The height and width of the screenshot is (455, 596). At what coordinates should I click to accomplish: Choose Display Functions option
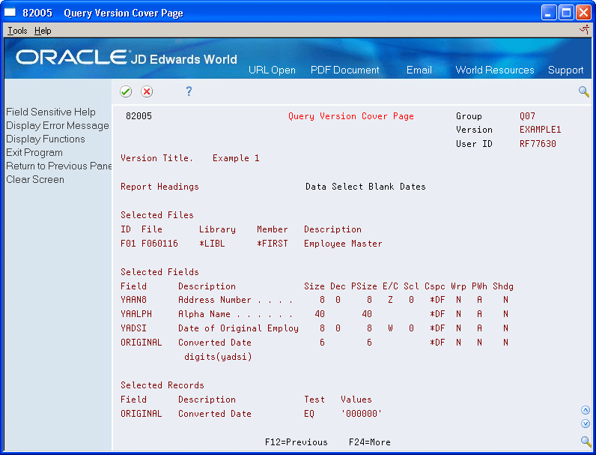pyautogui.click(x=45, y=139)
